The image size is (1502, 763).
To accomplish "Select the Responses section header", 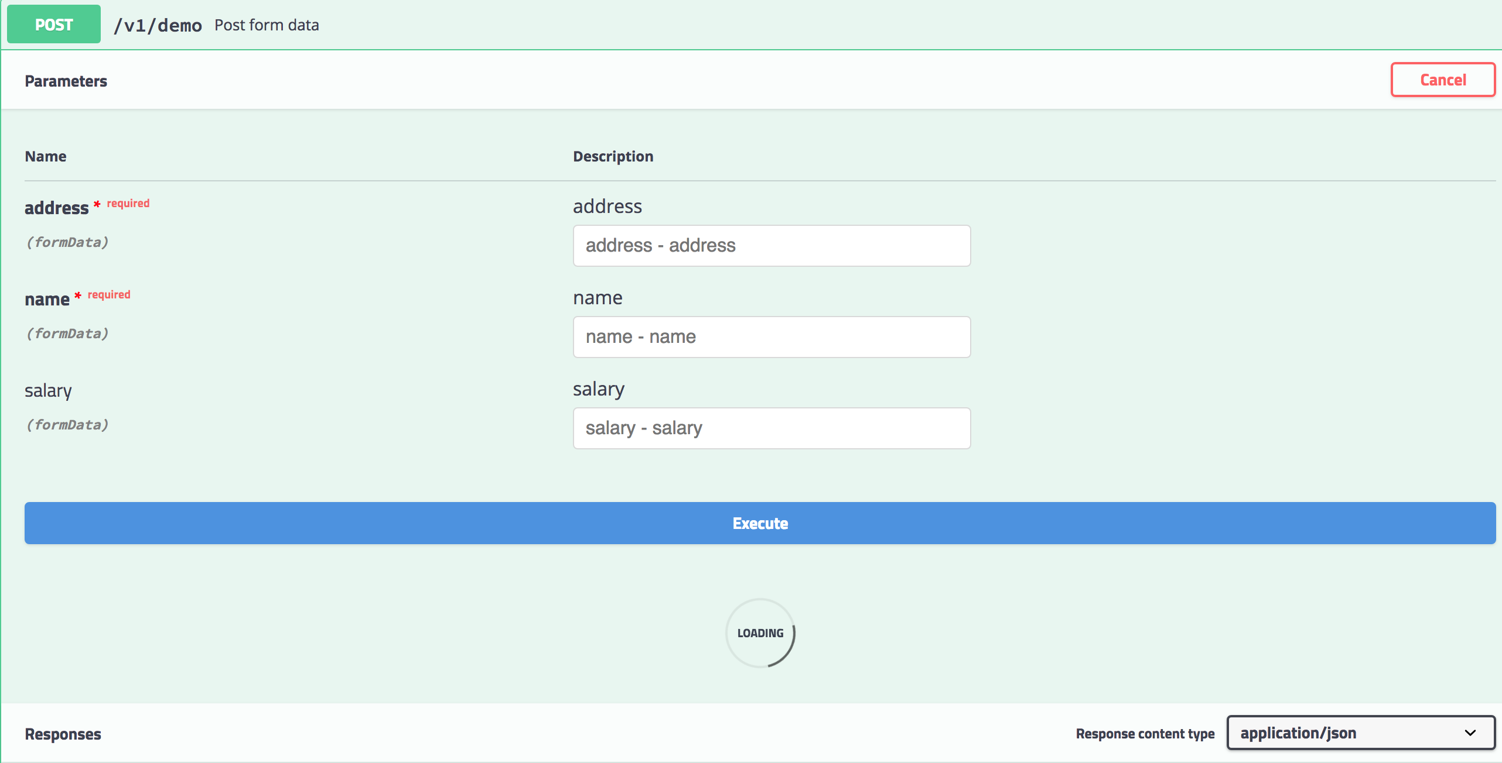I will 63,734.
